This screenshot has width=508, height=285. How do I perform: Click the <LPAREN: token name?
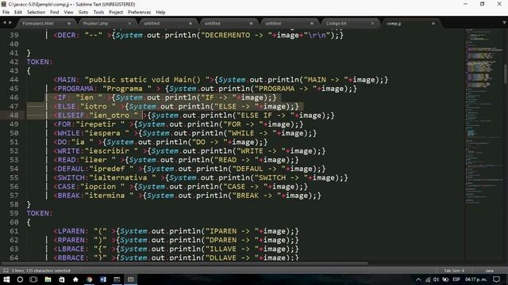(71, 231)
